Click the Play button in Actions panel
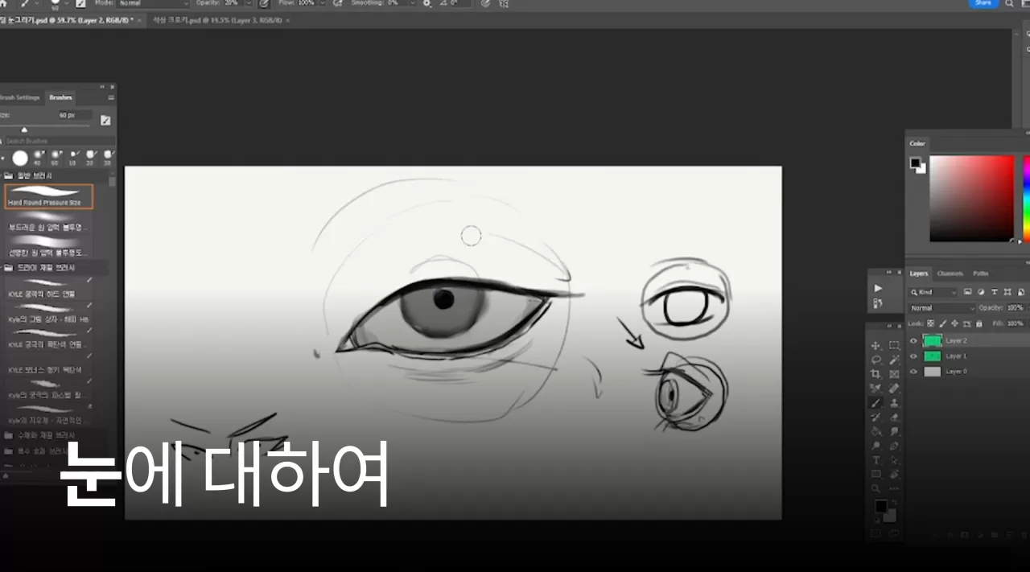The image size is (1030, 572). tap(878, 288)
